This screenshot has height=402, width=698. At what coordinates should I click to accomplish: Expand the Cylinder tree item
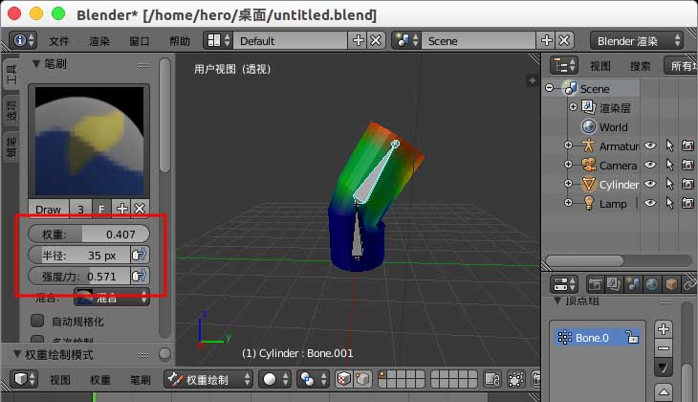[568, 184]
